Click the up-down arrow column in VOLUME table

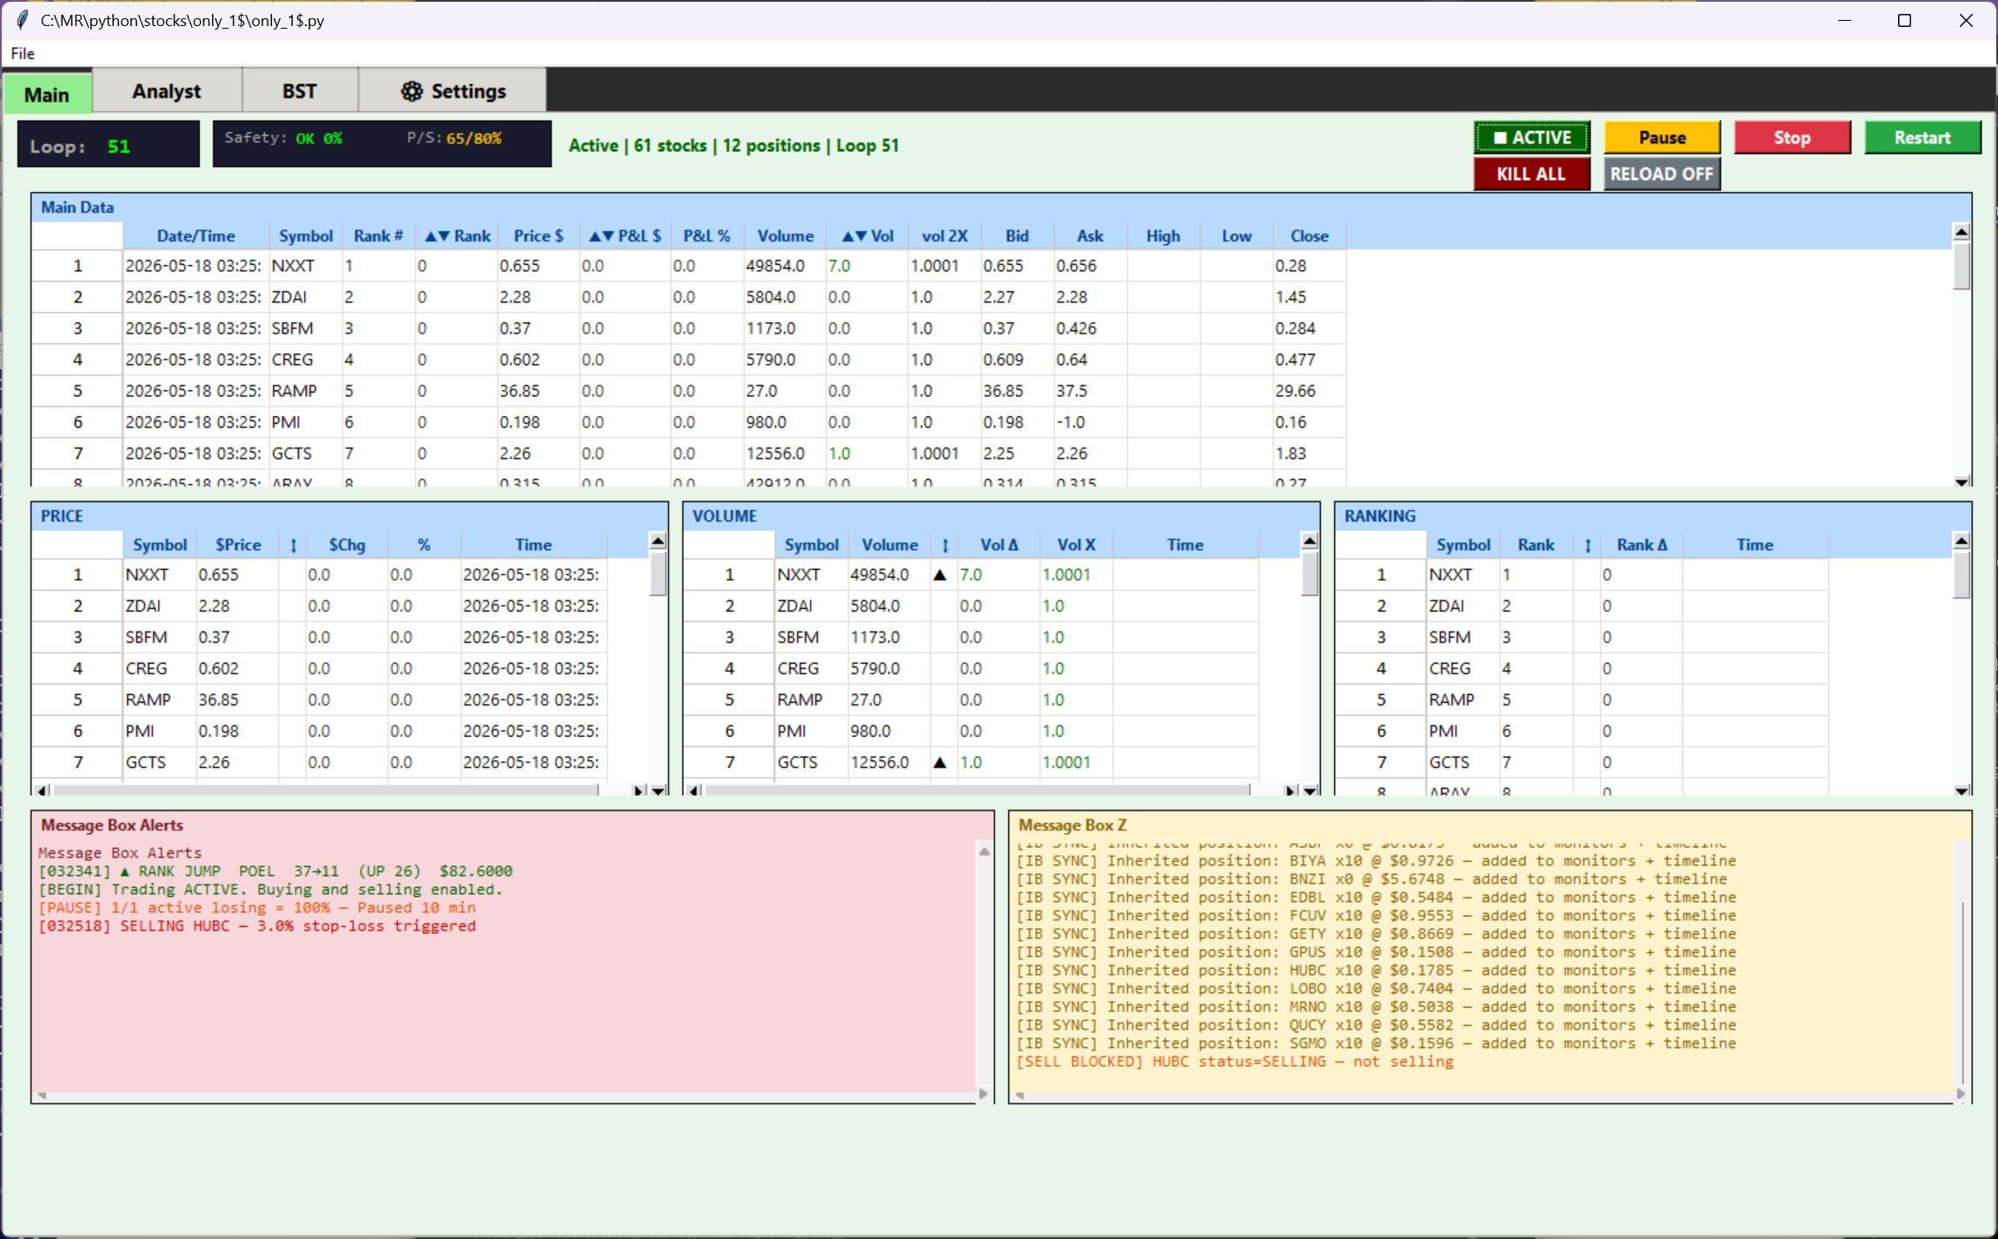click(x=945, y=545)
